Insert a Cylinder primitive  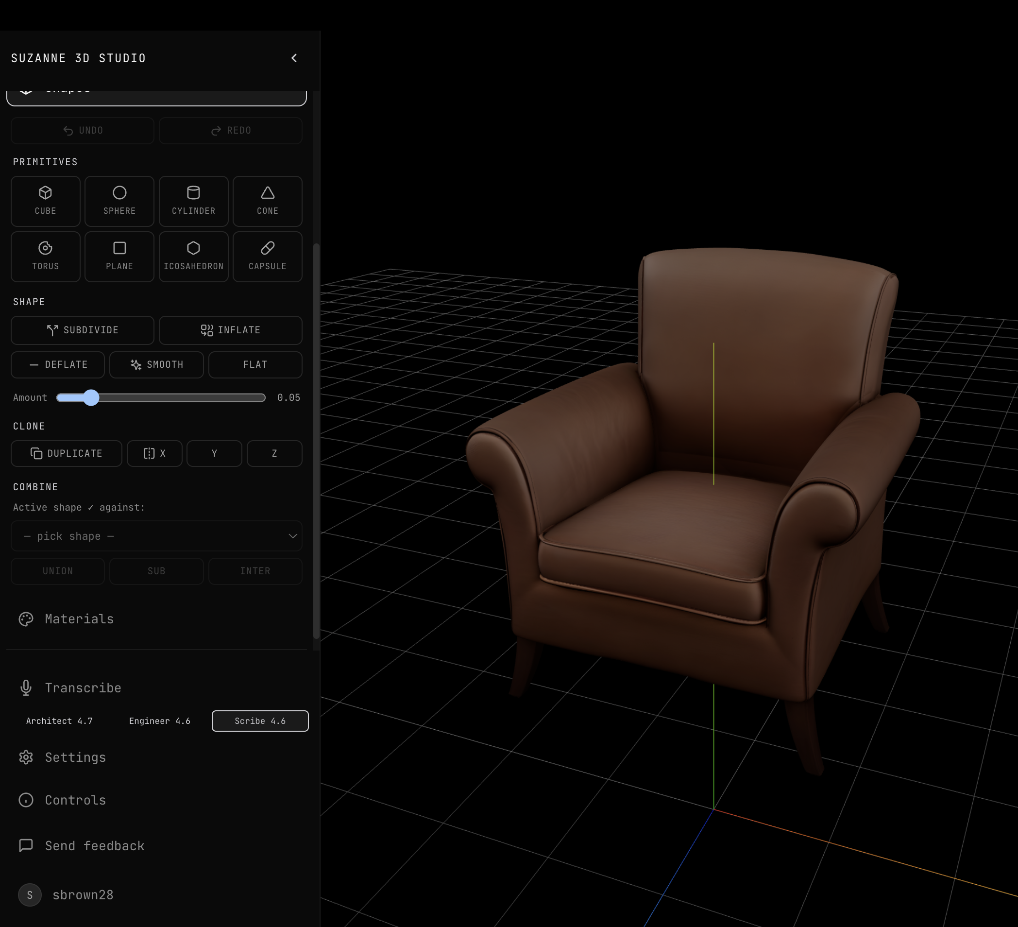(193, 201)
